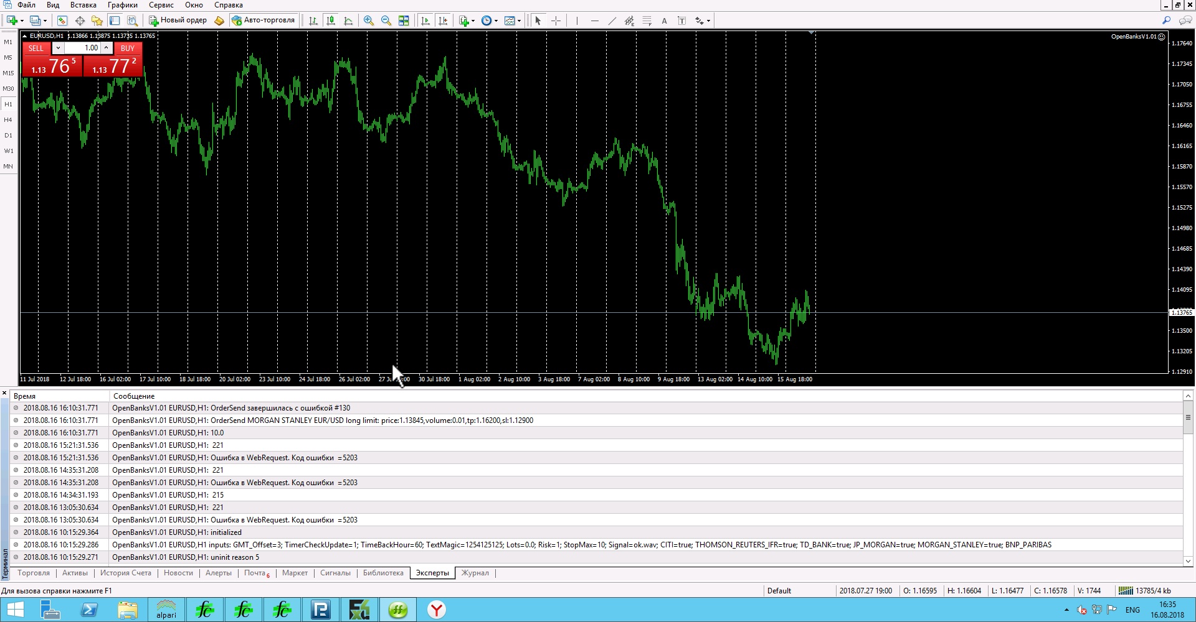Click the ENG language indicator
1196x622 pixels.
pyautogui.click(x=1132, y=610)
